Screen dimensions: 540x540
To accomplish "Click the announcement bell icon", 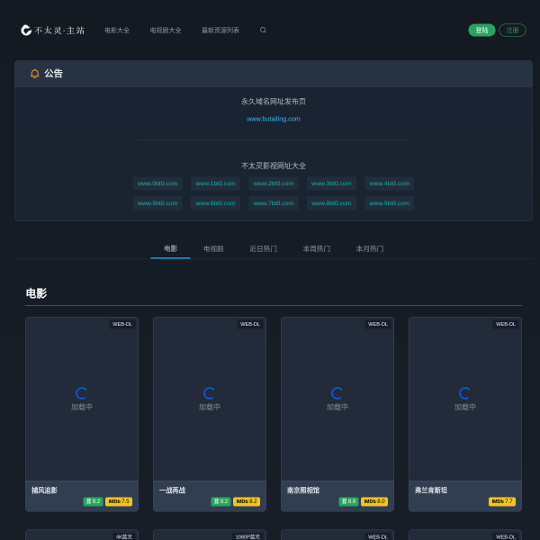I will click(x=35, y=74).
